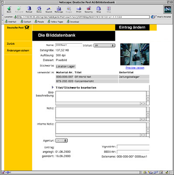Click the BBDO-Nr input field

[133, 152]
